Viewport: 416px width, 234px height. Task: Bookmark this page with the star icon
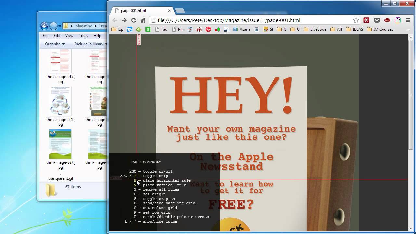tap(356, 20)
